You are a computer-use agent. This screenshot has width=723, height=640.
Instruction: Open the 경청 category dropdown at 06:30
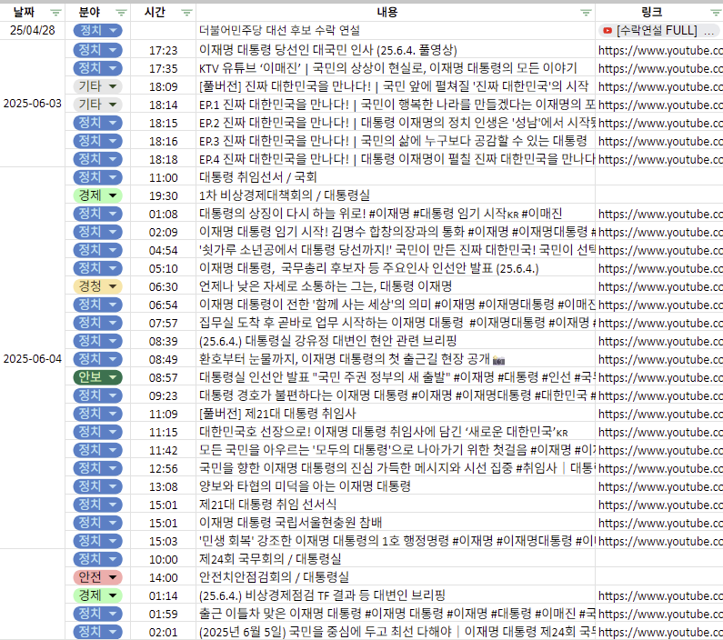click(113, 285)
